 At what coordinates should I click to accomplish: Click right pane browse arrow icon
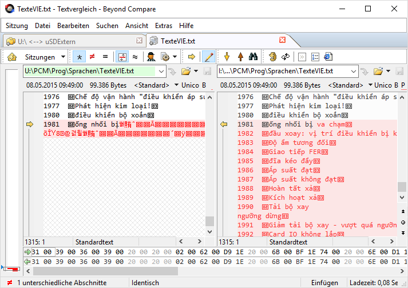point(365,72)
